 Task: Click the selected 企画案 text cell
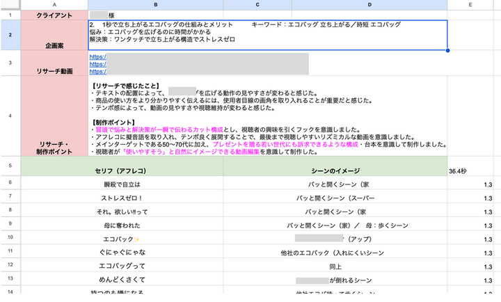pos(267,35)
